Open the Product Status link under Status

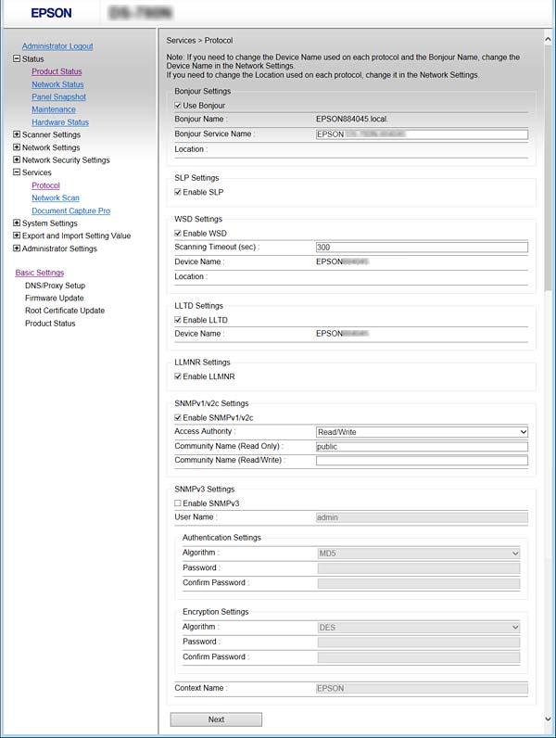click(x=57, y=71)
